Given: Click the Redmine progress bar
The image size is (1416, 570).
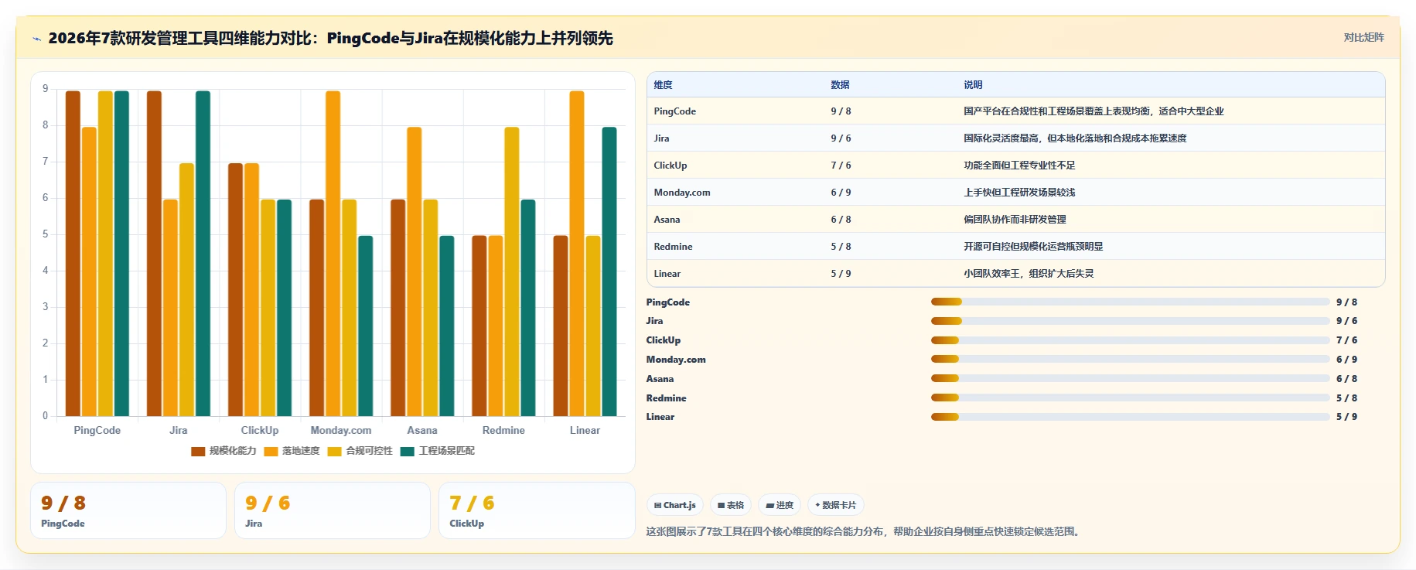Looking at the screenshot, I should (x=1130, y=398).
